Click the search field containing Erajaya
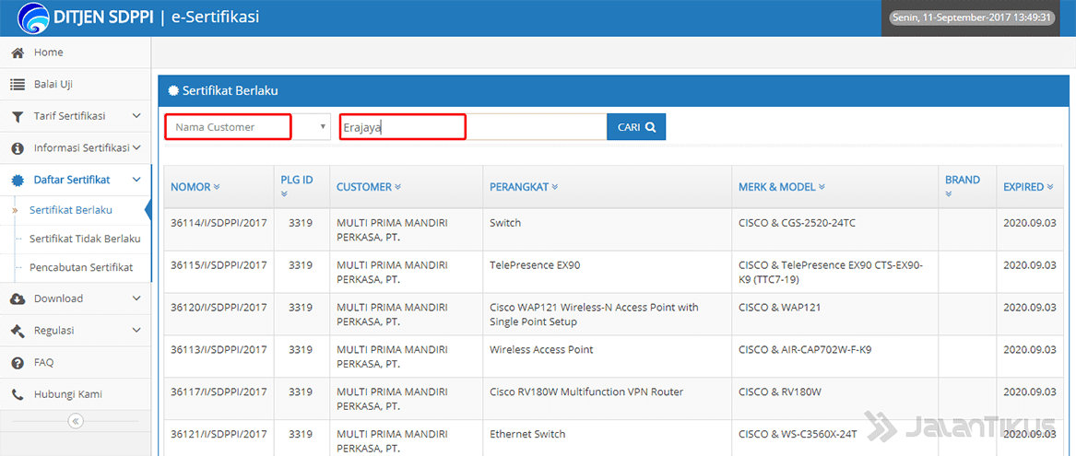This screenshot has width=1076, height=456. (472, 127)
